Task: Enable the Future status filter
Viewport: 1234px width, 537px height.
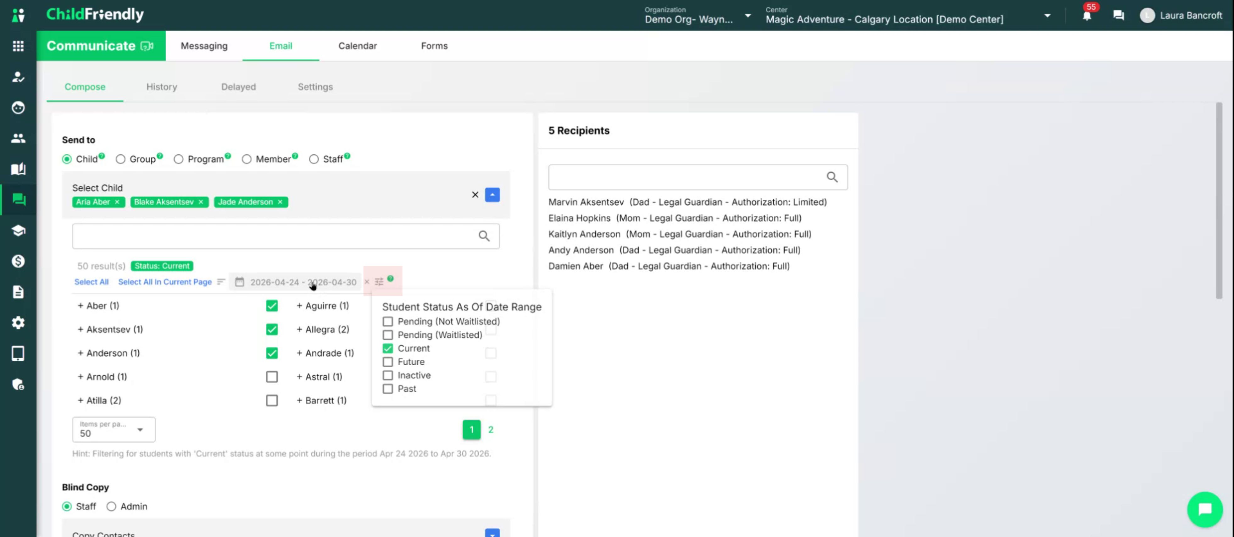Action: 387,362
